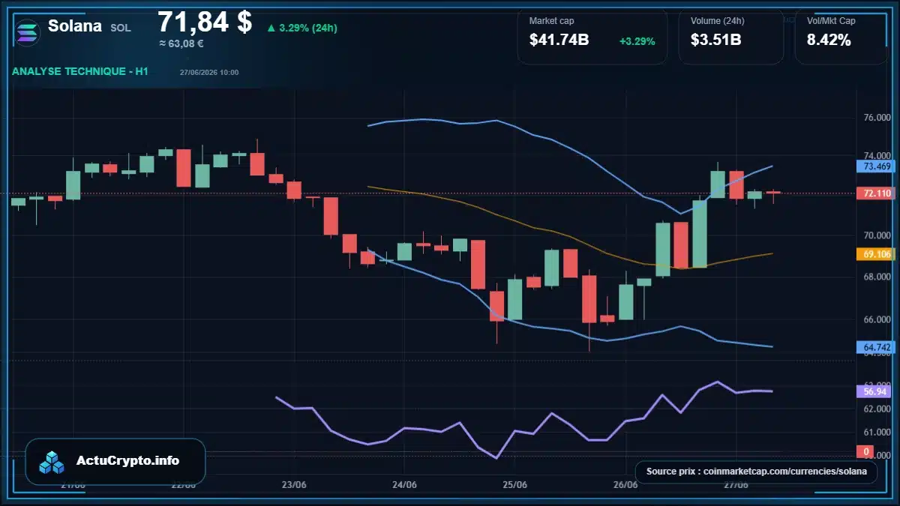Click the ANALYSE TECHNIQUE - H1 label
900x506 pixels.
(80, 72)
